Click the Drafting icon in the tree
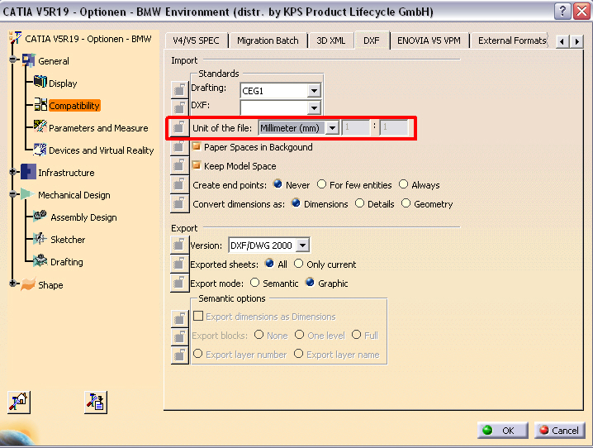 tap(40, 260)
